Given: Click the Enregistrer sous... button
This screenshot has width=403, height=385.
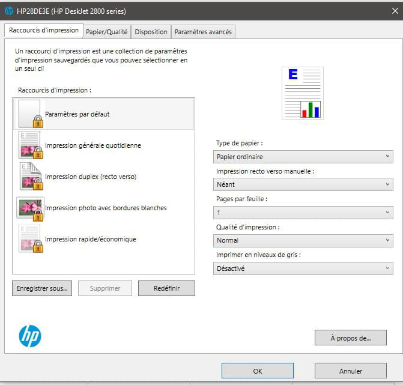Looking at the screenshot, I should point(42,288).
